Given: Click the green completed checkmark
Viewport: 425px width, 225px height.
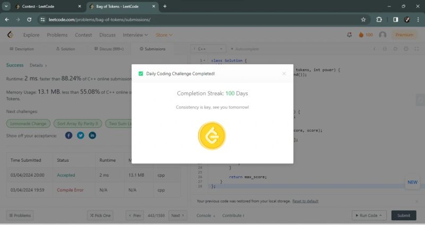Looking at the screenshot, I should [141, 74].
